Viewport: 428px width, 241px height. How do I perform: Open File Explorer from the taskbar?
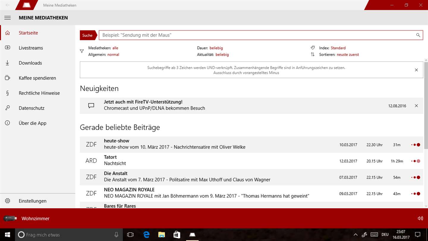click(x=161, y=235)
